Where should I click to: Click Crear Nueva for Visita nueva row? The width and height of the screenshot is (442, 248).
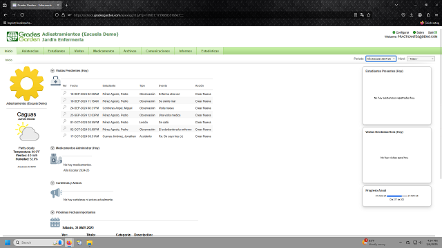[203, 108]
